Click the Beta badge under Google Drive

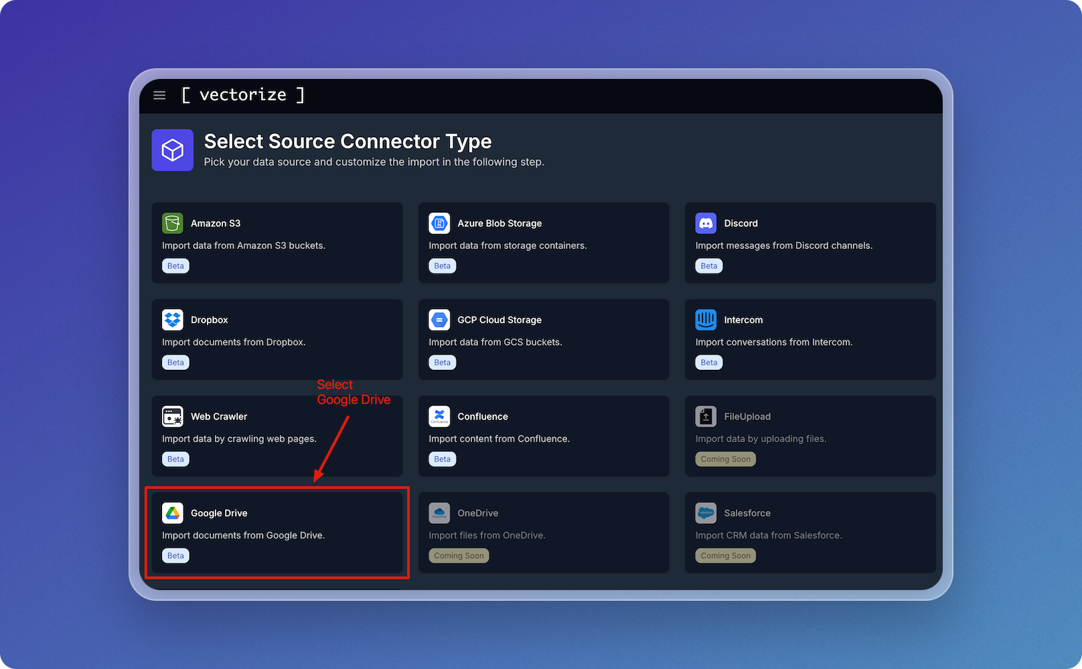(x=175, y=555)
